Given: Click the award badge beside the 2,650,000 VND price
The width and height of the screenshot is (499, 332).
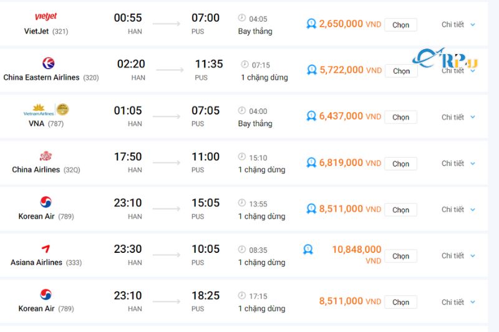Looking at the screenshot, I should (x=311, y=24).
